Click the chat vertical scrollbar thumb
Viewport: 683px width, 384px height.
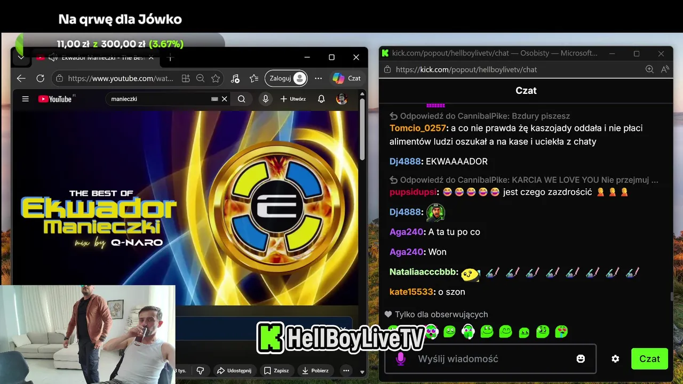(x=671, y=297)
